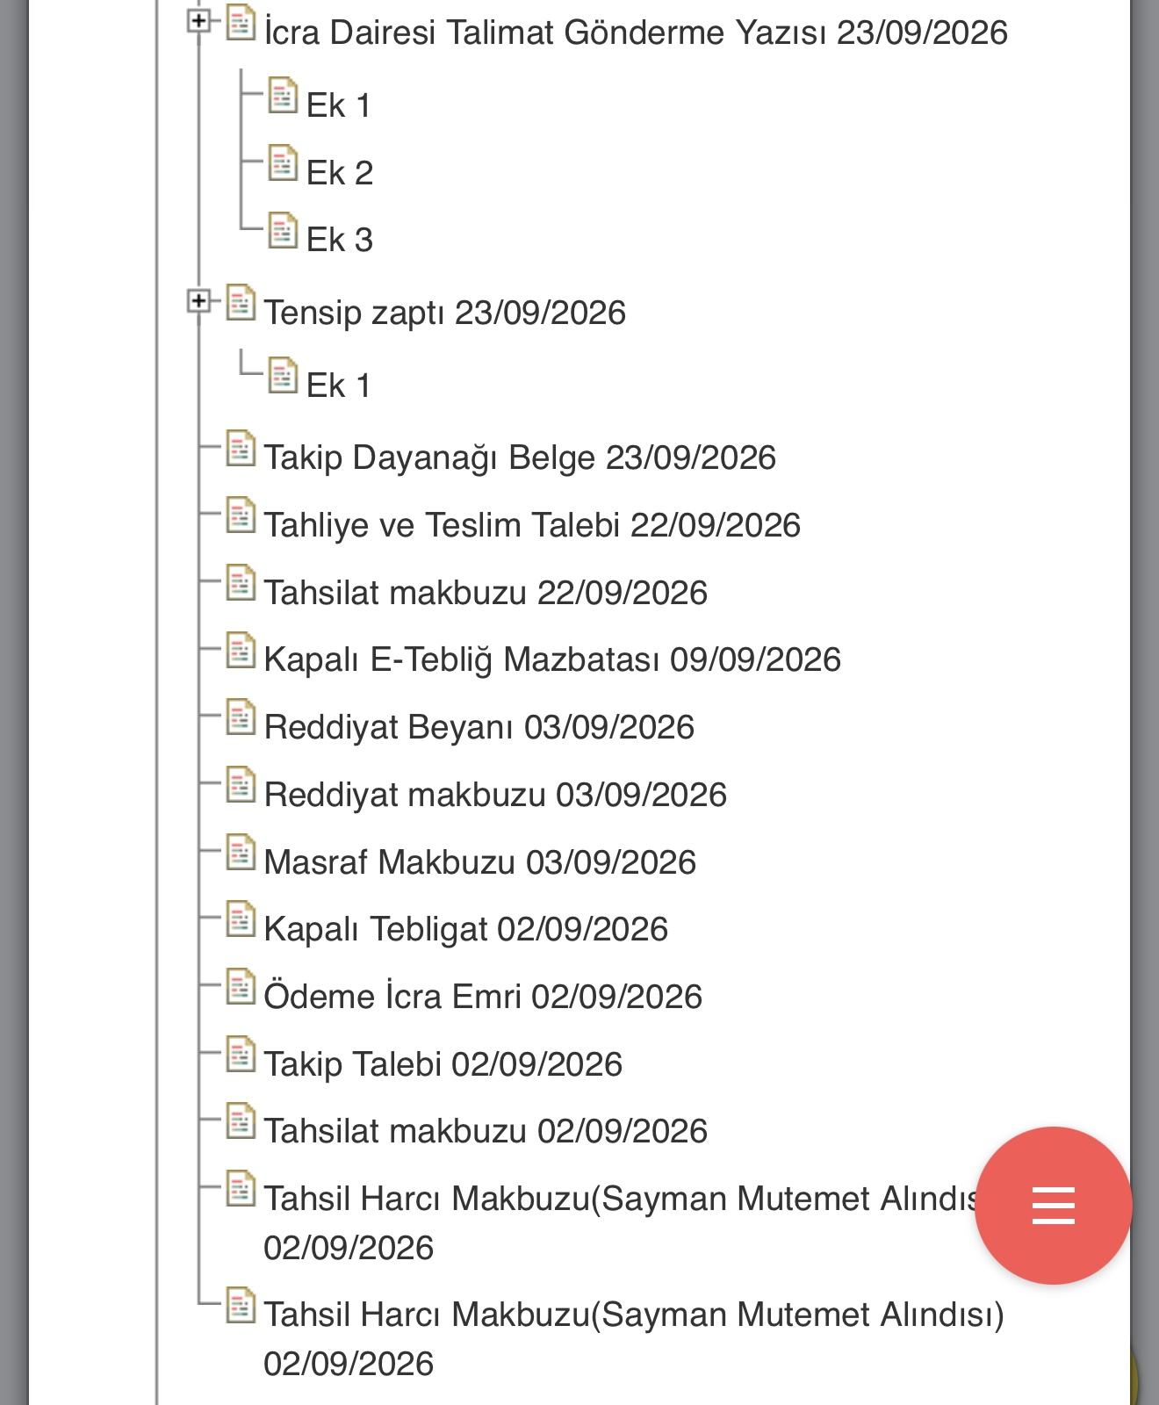Click the document icon next to Kapalı Tebligat
Viewport: 1159px width, 1405px height.
pos(241,919)
